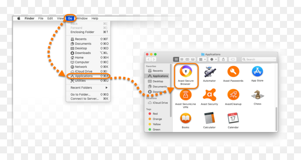Click the Applications window vertical scrollbar

276,119
